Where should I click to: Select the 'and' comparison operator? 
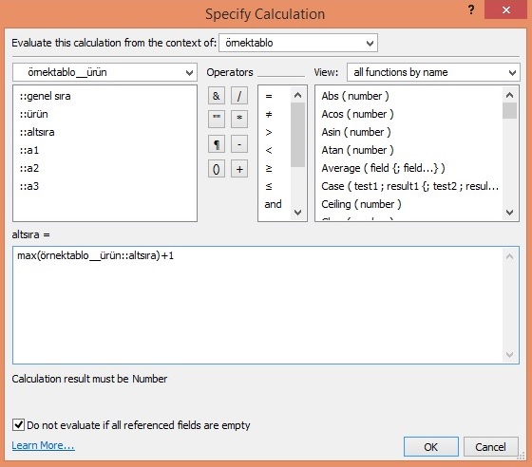pos(274,204)
